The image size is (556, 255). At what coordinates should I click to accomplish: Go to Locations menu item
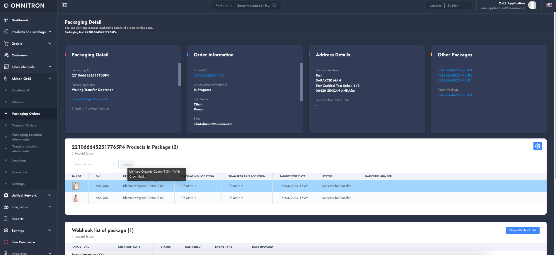[19, 160]
